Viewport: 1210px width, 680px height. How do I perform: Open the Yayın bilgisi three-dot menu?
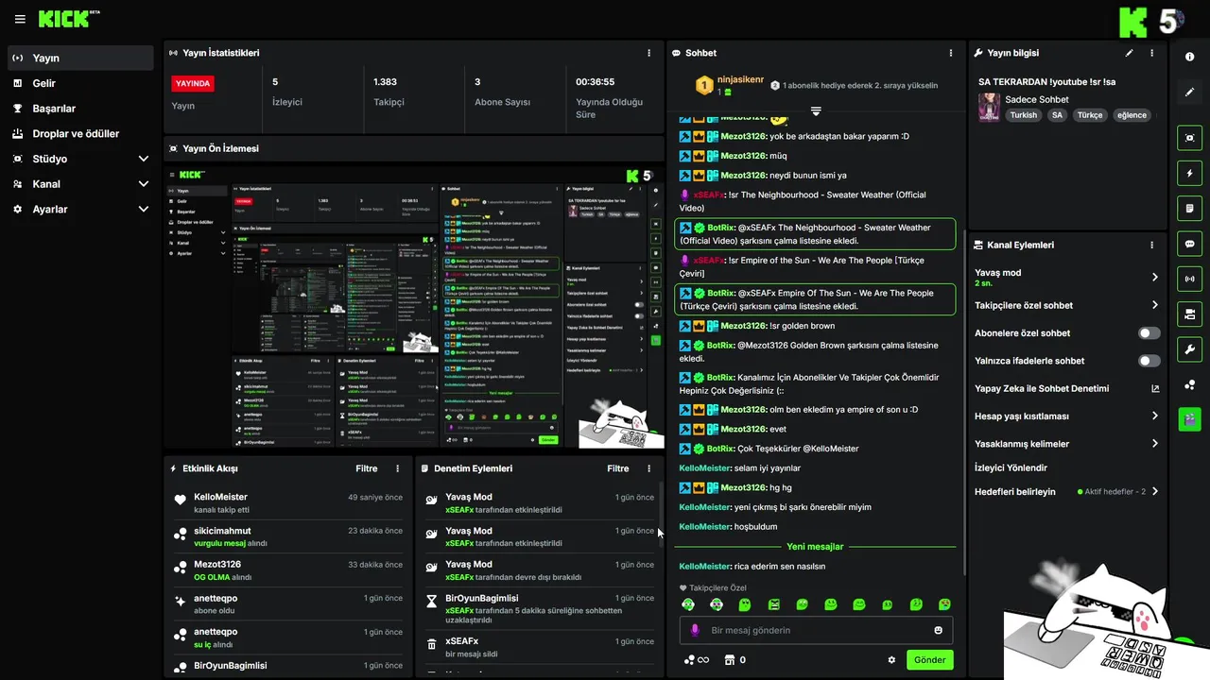[x=1152, y=53]
